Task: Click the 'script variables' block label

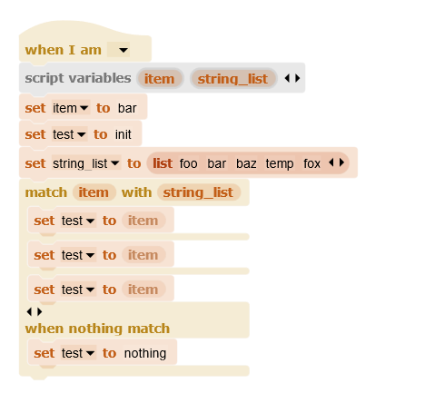Action: coord(78,78)
